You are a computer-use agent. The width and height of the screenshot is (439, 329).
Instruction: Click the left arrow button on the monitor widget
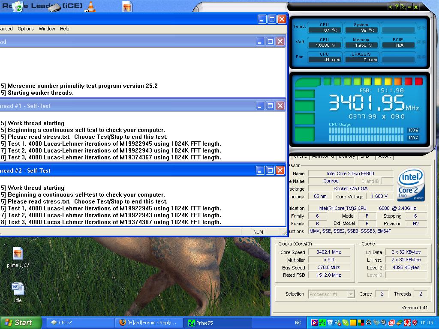[391, 7]
